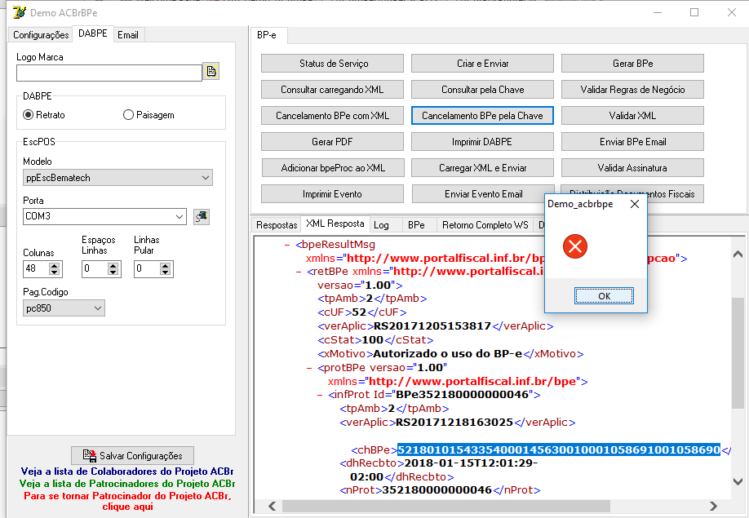The width and height of the screenshot is (749, 518).
Task: Click the nProt value 352180000000046
Action: [x=437, y=489]
